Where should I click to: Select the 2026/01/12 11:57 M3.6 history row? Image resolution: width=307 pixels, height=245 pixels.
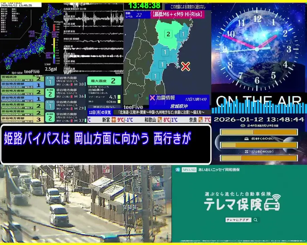(x=22, y=92)
